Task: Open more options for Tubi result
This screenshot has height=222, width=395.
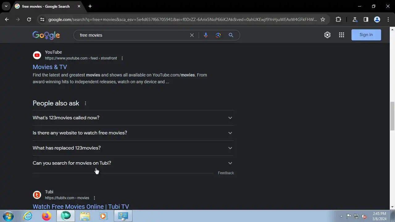Action: point(94,198)
